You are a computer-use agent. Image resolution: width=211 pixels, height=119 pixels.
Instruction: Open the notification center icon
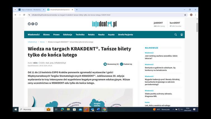pos(194,110)
